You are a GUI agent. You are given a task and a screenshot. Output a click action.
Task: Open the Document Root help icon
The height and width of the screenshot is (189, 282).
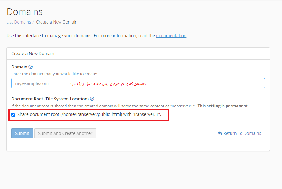coord(92,99)
